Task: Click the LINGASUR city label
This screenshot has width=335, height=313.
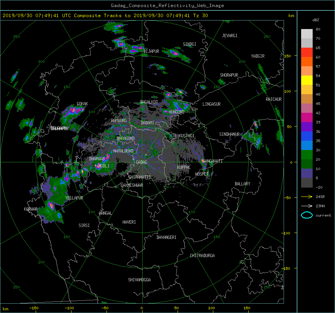Action: pos(211,104)
